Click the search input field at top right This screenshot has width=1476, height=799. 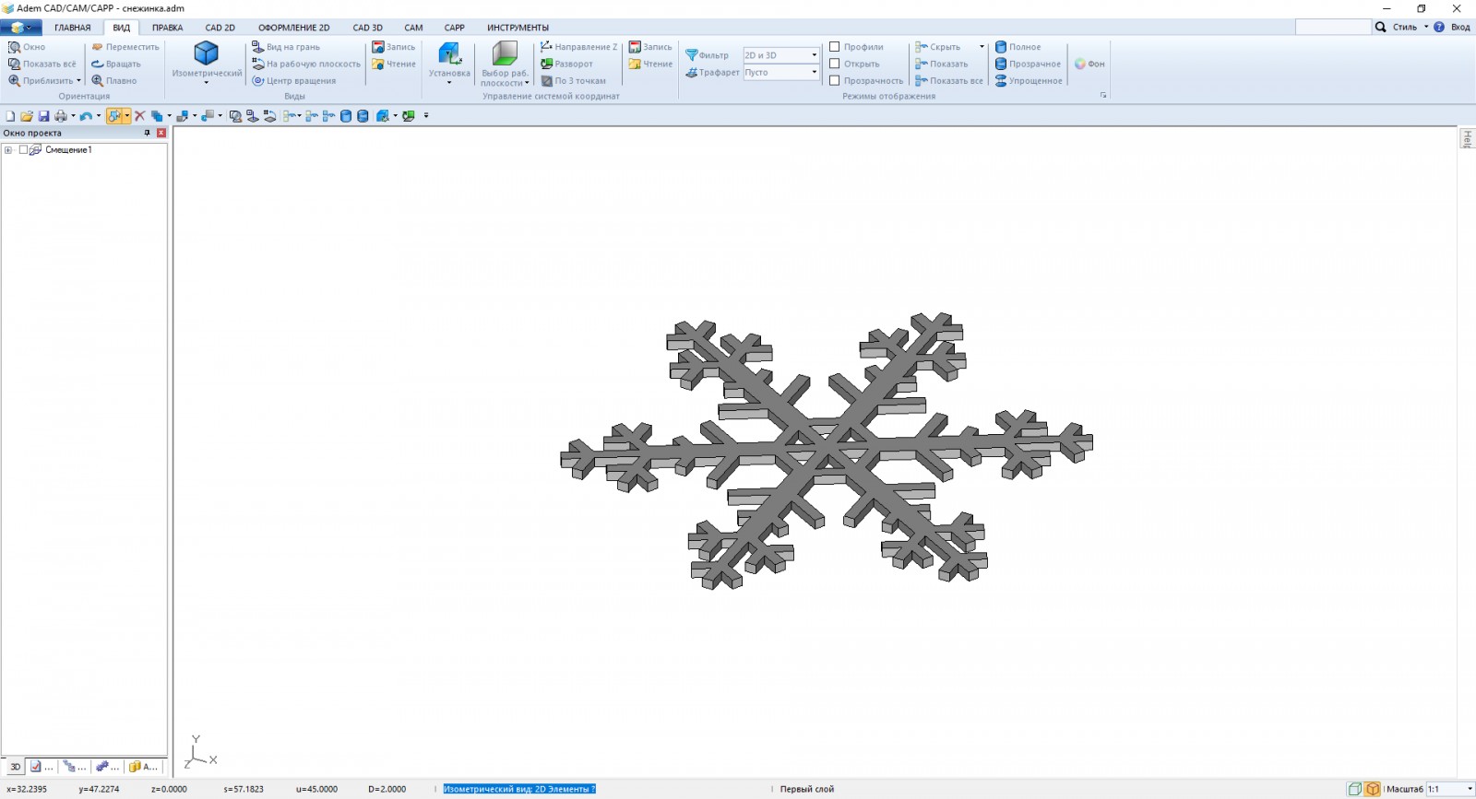click(1332, 28)
